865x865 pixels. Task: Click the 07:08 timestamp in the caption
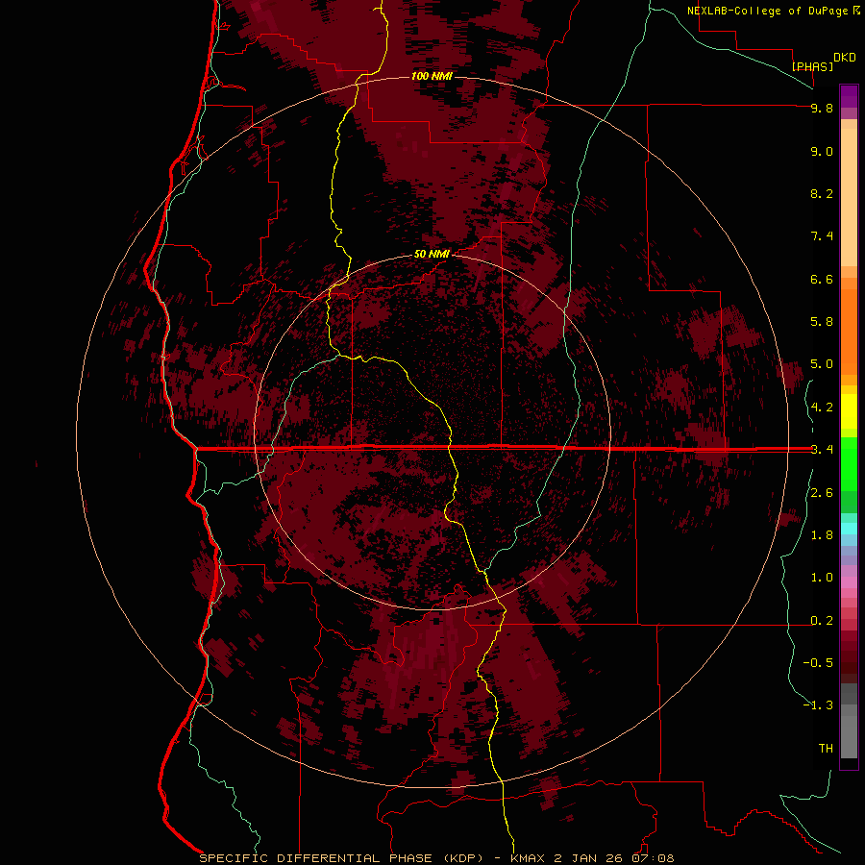coord(654,858)
